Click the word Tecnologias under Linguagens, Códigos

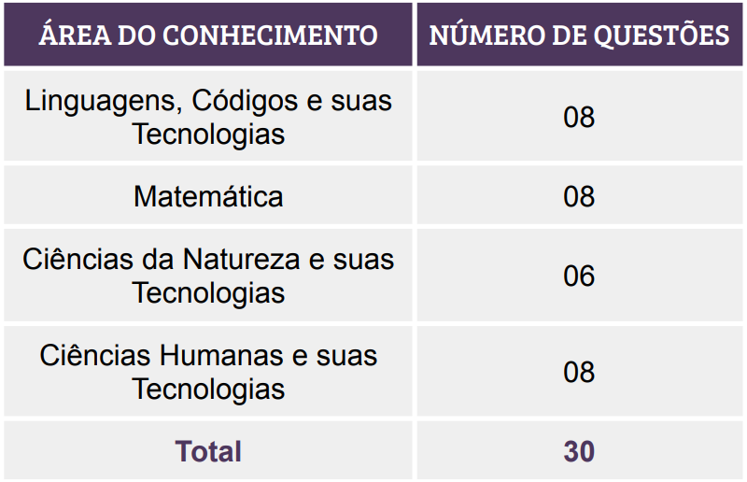tap(208, 134)
